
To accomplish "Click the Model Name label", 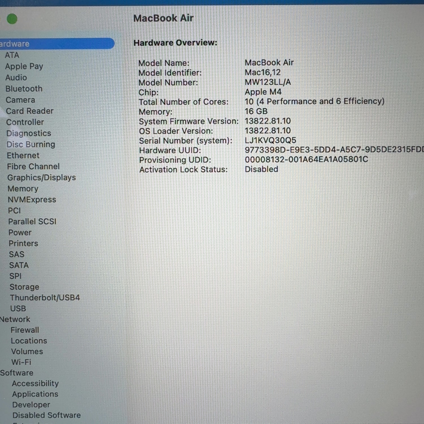I will (x=164, y=63).
